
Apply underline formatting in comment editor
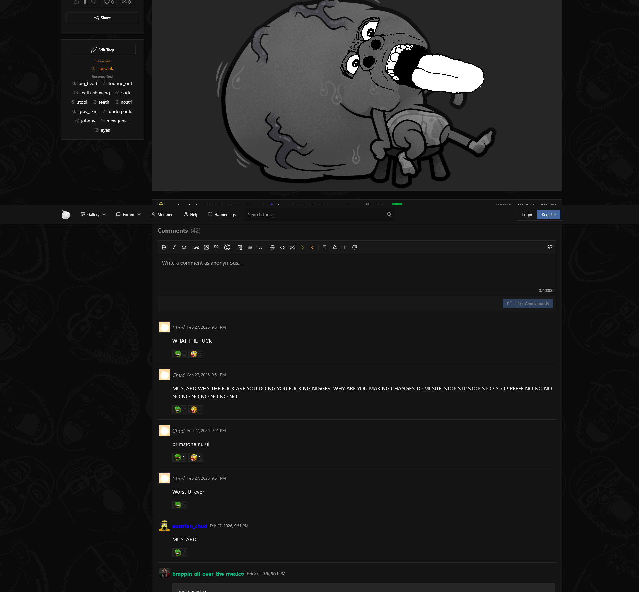click(x=184, y=247)
